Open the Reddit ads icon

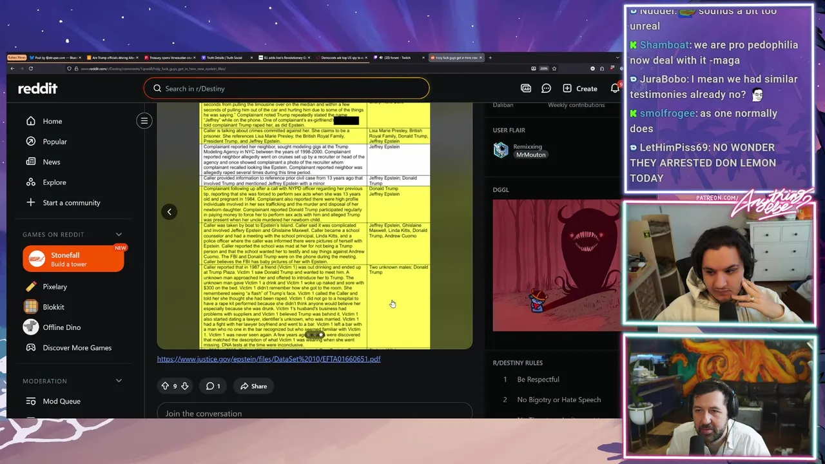(526, 88)
